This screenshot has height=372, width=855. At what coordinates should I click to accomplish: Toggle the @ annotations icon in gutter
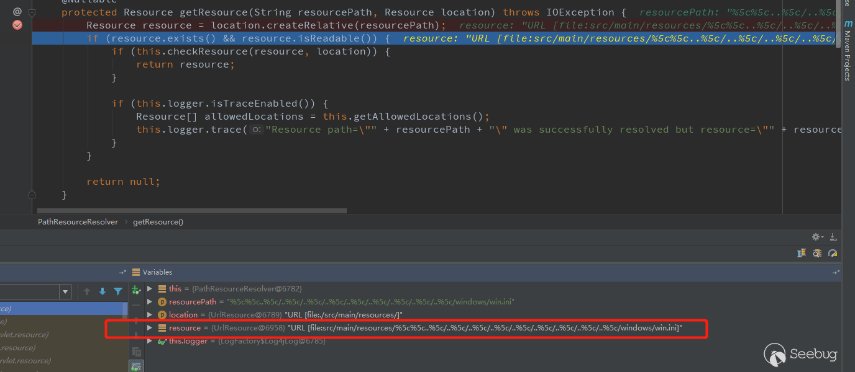pos(16,11)
